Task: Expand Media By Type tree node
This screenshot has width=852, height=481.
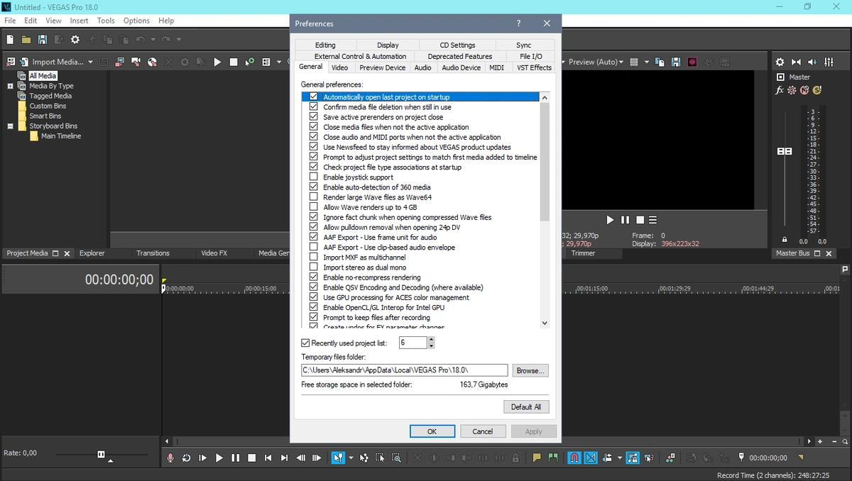Action: [11, 86]
